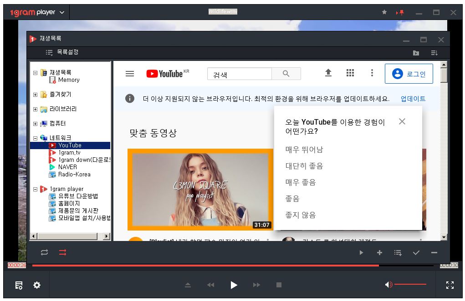Open the 모바일앱 설치/사용법 item
The width and height of the screenshot is (465, 301).
click(x=84, y=218)
